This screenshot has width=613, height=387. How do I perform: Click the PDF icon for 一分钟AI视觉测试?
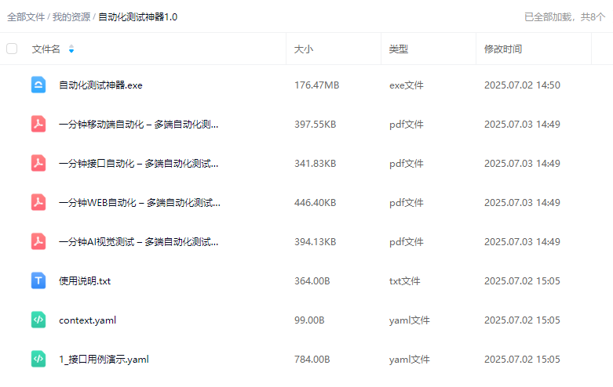click(38, 241)
